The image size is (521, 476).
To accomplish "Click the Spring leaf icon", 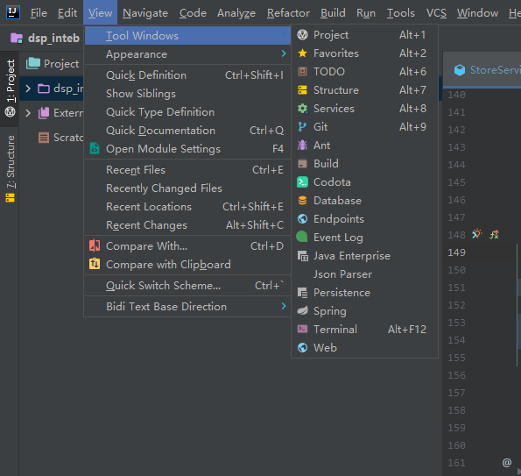I will click(302, 310).
